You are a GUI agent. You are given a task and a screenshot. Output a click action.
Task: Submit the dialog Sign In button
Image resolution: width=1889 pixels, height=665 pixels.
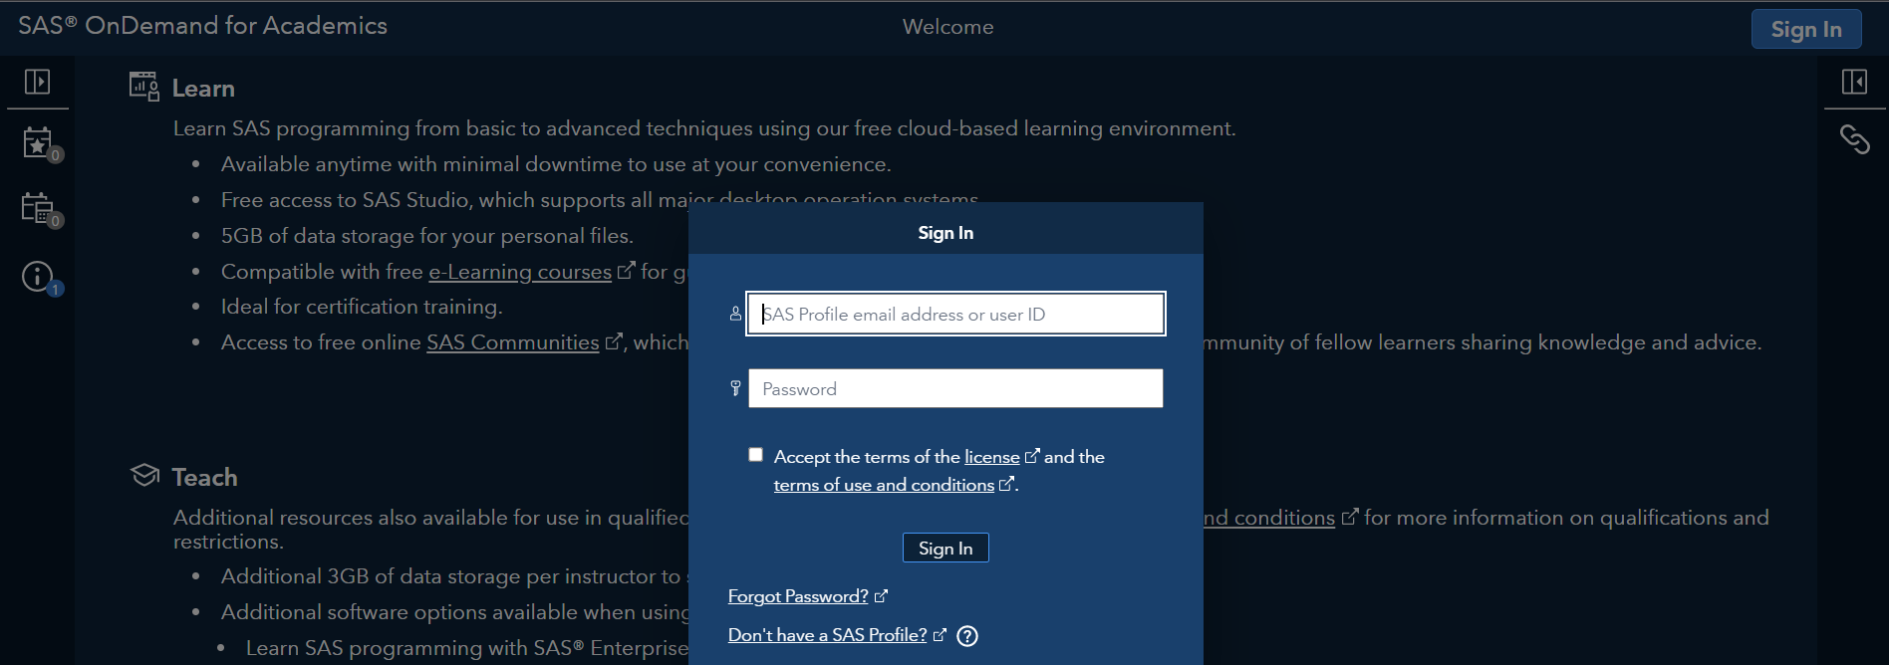click(945, 548)
